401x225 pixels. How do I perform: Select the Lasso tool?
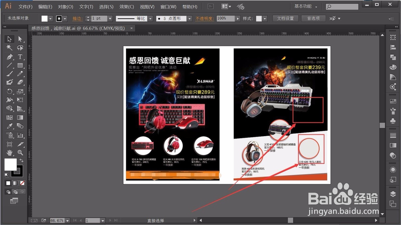[20, 48]
